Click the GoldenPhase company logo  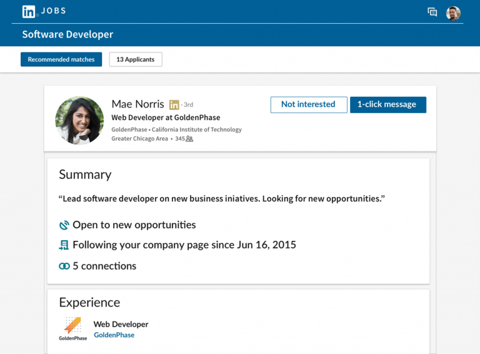[x=72, y=328]
